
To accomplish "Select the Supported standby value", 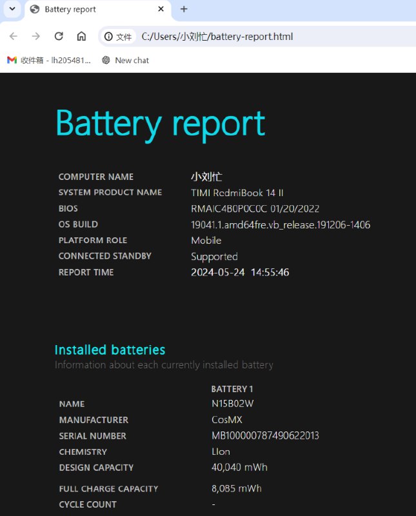I will 214,257.
